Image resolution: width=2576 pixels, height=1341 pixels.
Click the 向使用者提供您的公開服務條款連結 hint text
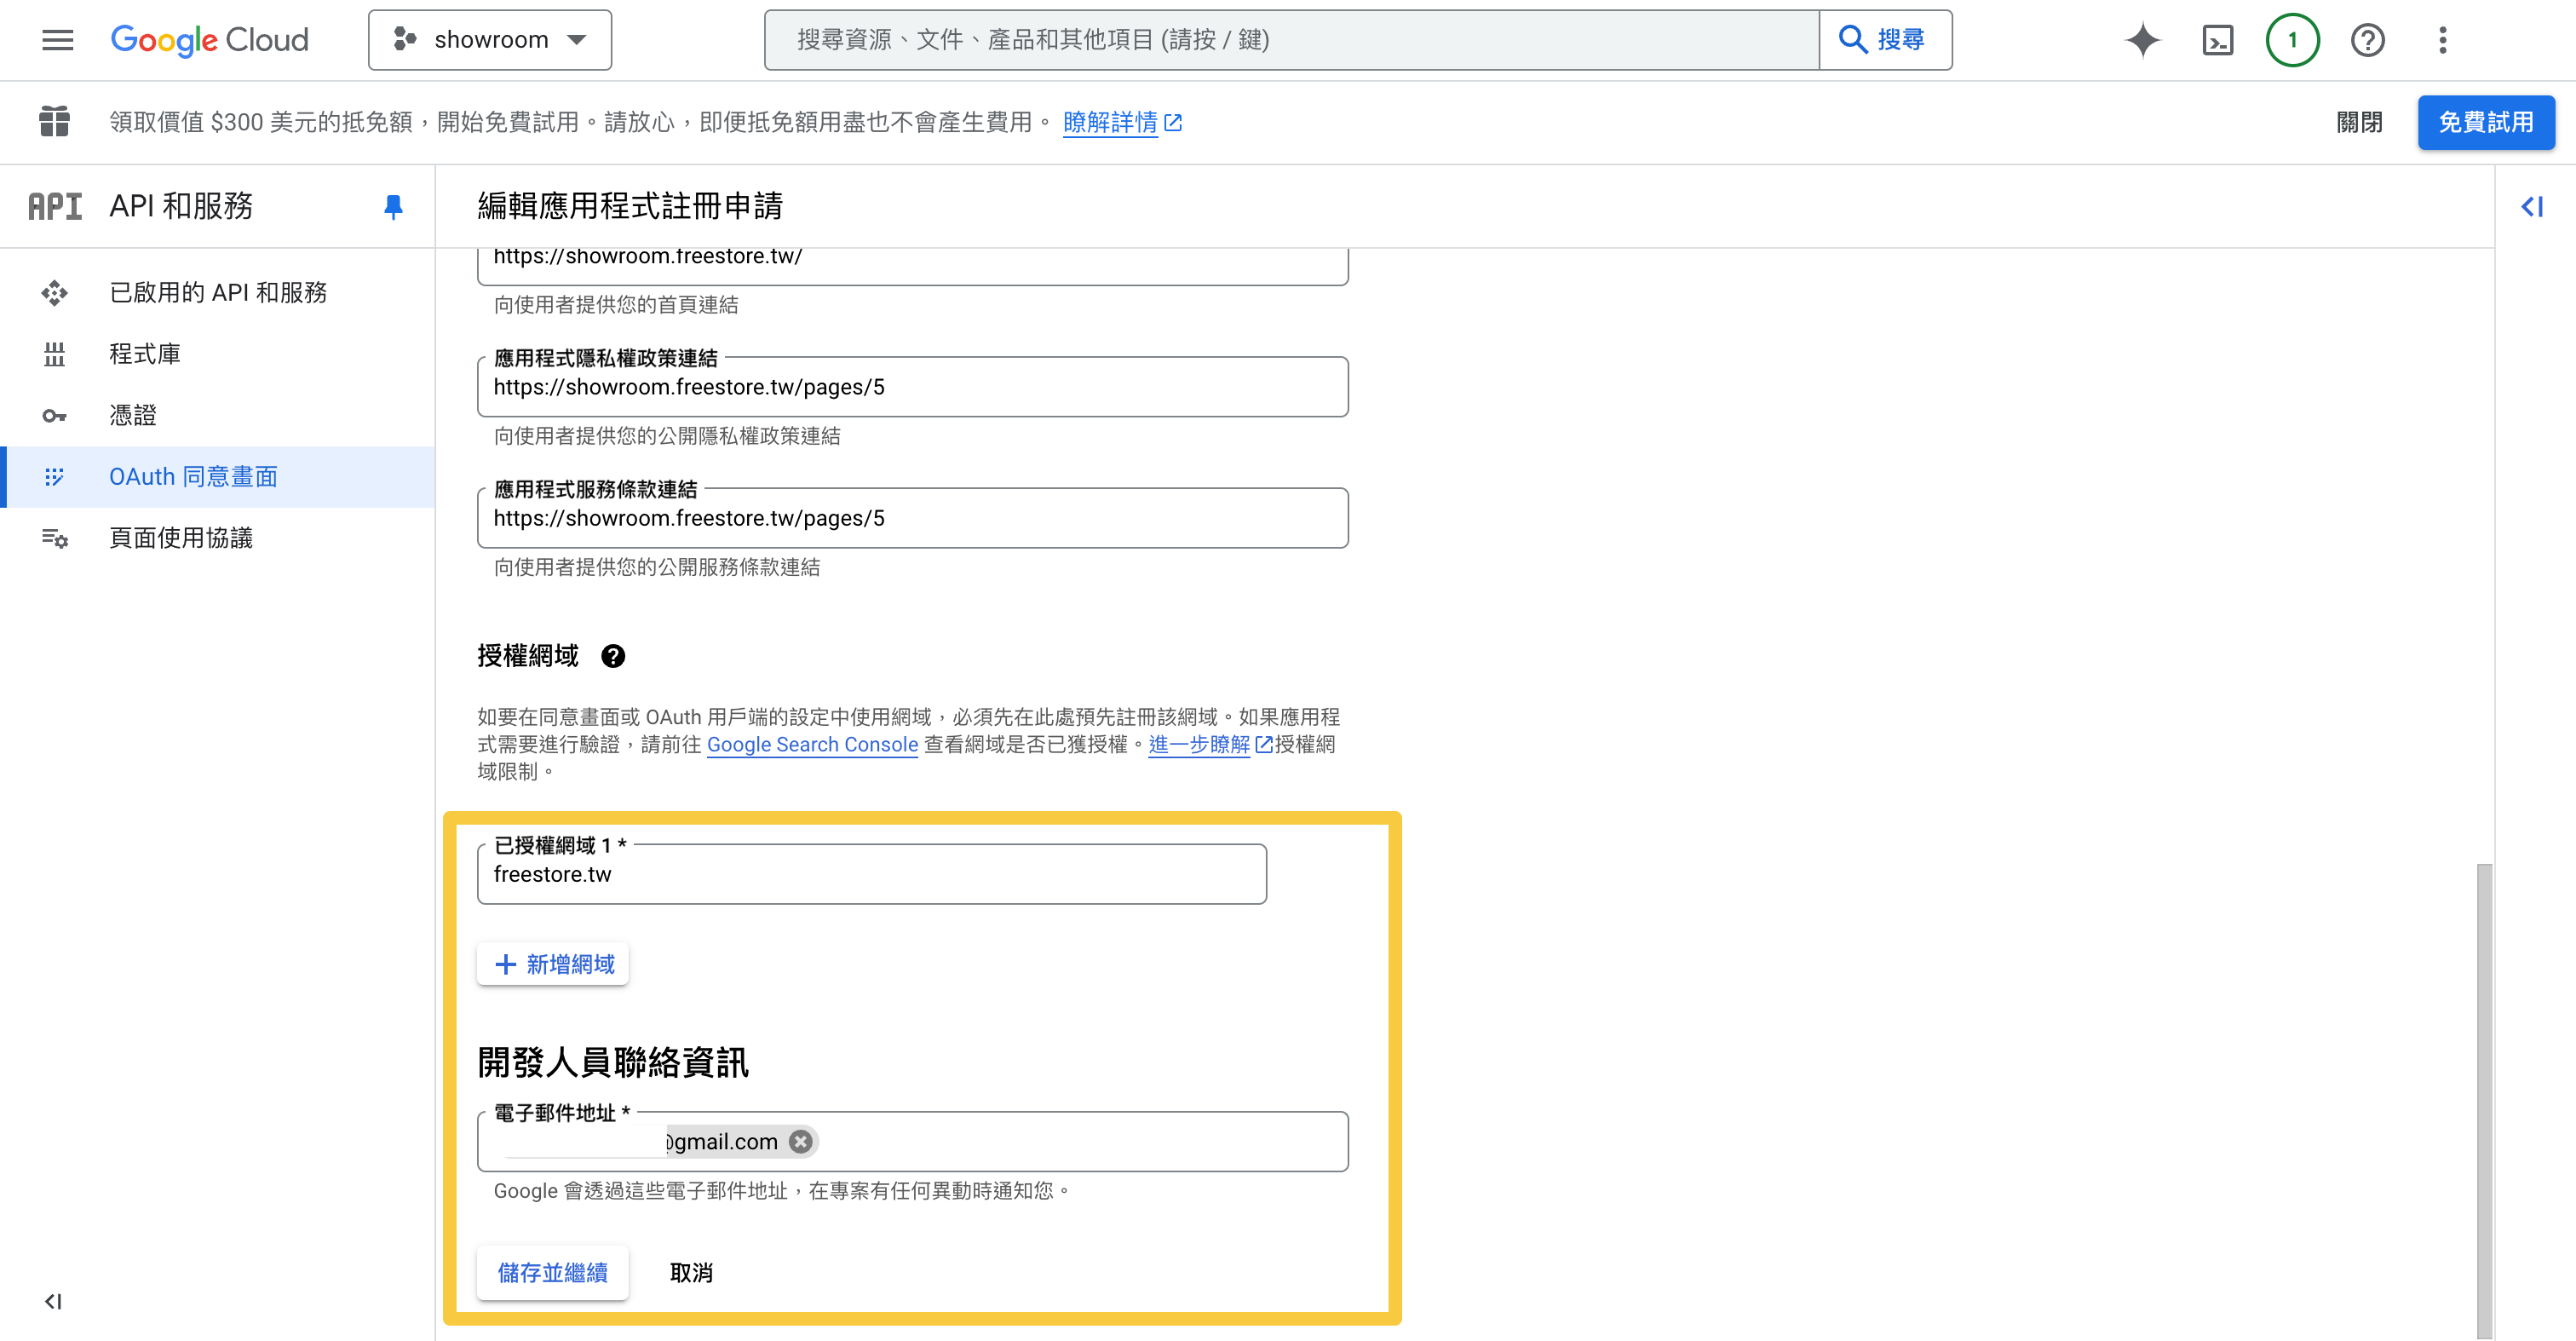tap(657, 567)
